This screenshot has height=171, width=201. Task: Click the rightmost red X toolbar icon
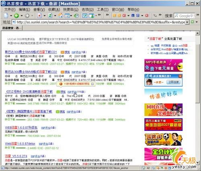[x=147, y=16]
